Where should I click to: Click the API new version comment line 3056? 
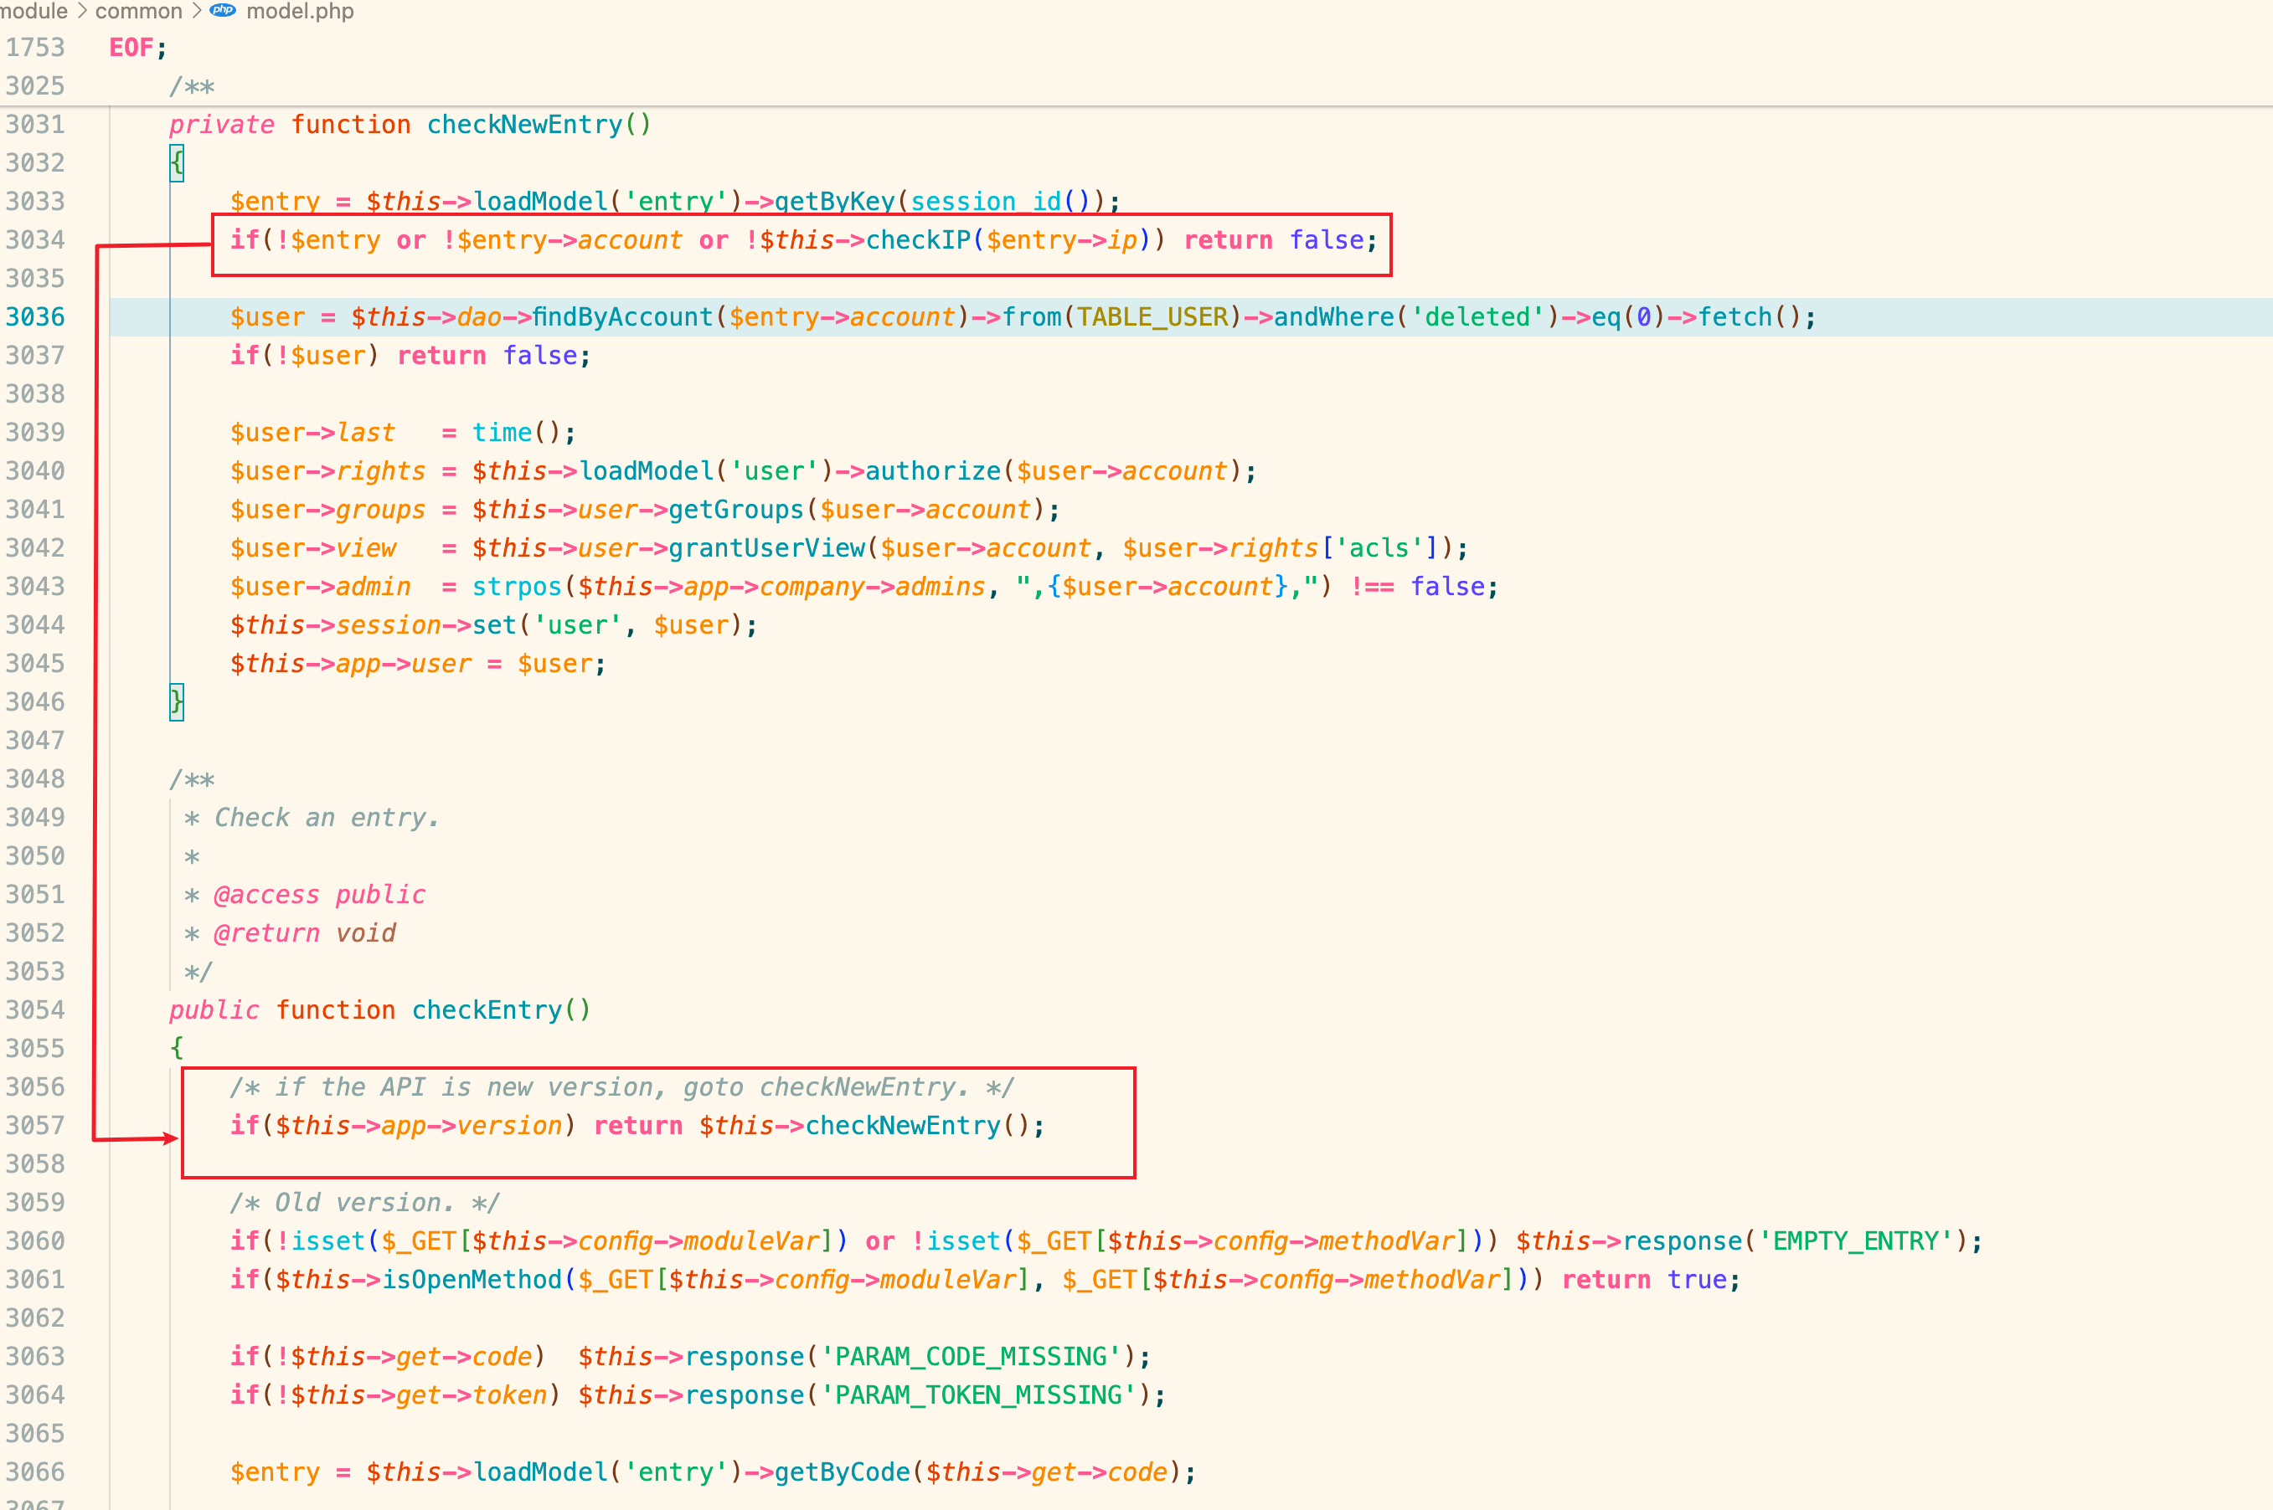tap(622, 1087)
